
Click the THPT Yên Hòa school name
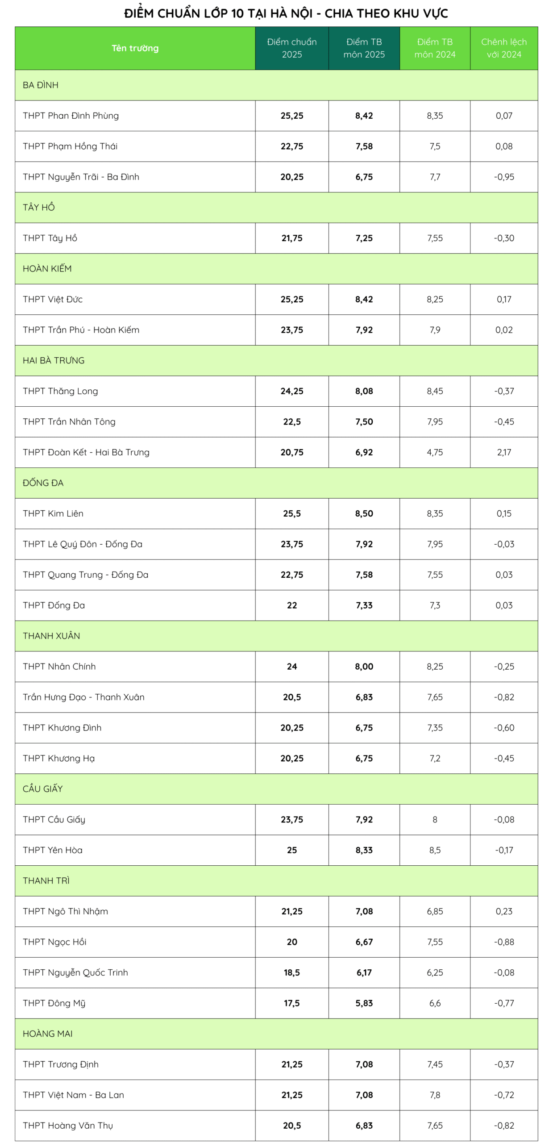[x=53, y=850]
